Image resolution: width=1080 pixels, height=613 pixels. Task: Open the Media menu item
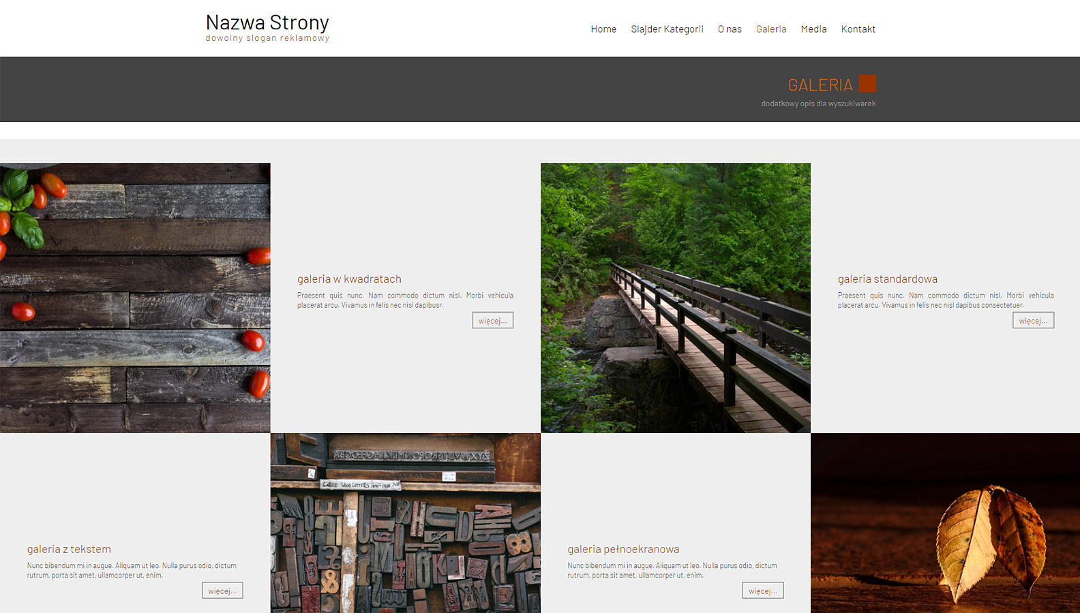[x=813, y=29]
